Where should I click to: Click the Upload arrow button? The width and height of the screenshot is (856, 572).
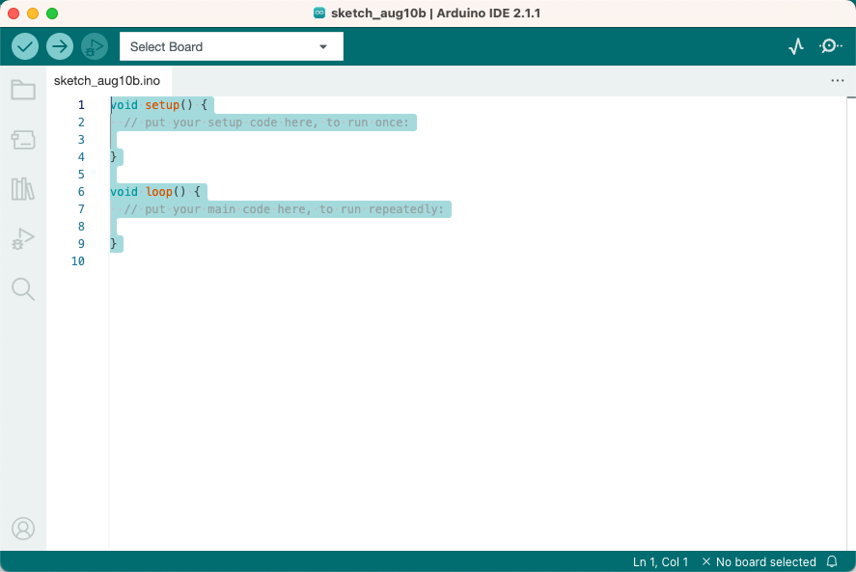(x=60, y=46)
